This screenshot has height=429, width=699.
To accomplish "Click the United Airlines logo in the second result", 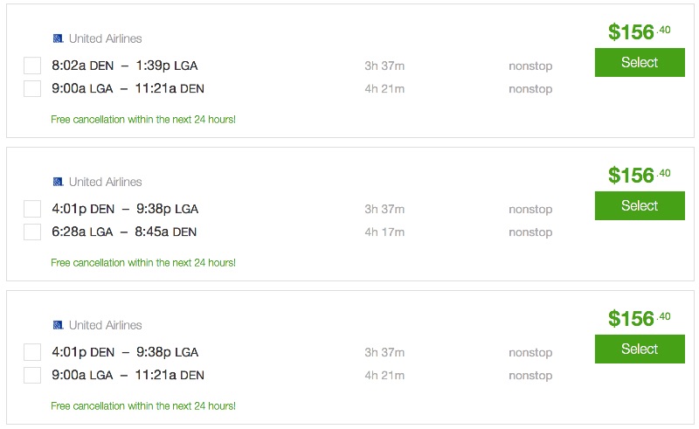I will [x=58, y=182].
